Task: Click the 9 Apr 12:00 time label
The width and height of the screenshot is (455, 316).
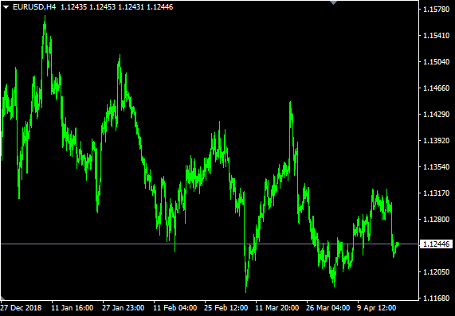Action: [377, 307]
